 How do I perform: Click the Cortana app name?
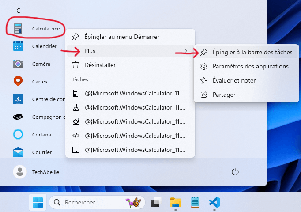pos(41,135)
